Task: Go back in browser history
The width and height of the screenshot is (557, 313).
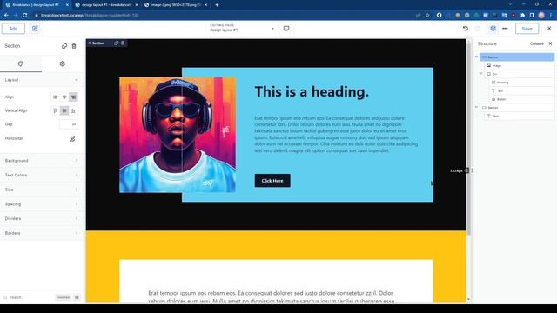Action: [x=6, y=16]
